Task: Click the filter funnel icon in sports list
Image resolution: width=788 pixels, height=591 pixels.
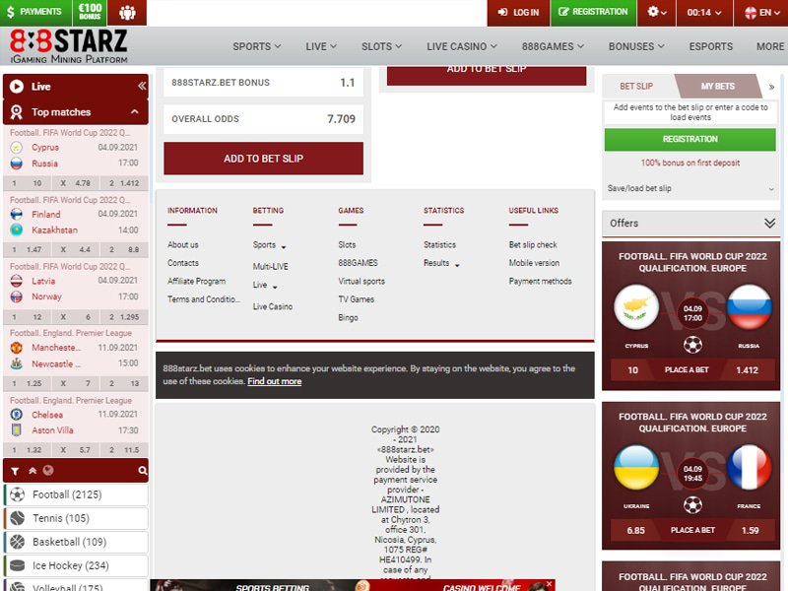Action: 15,471
